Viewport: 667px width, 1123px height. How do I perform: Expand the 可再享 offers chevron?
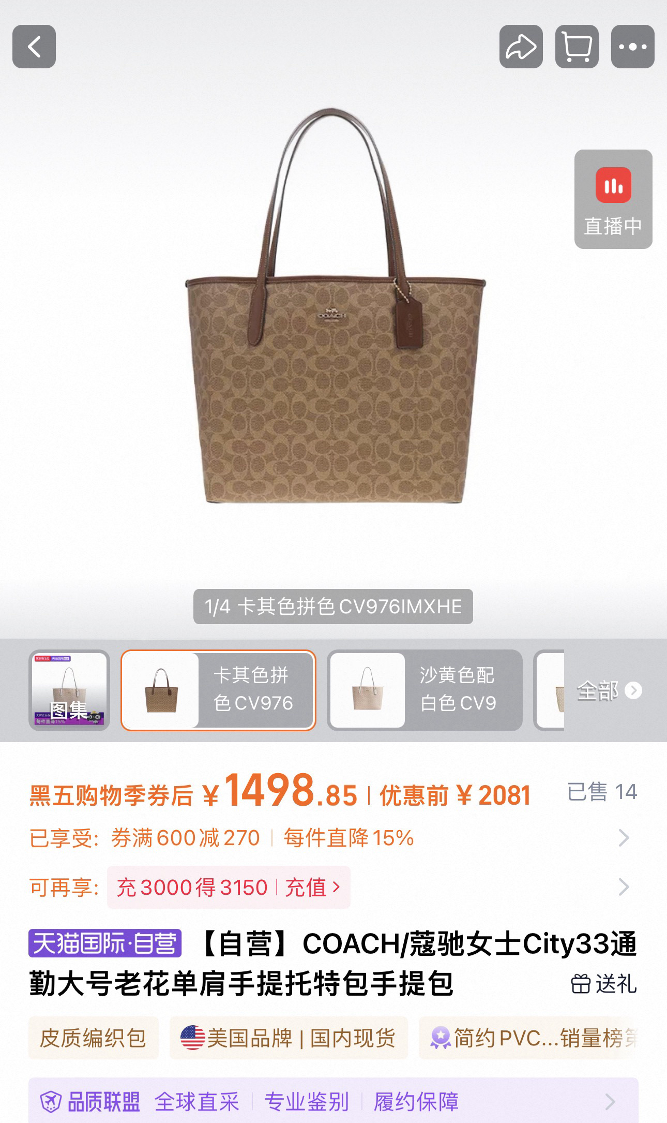pyautogui.click(x=624, y=887)
